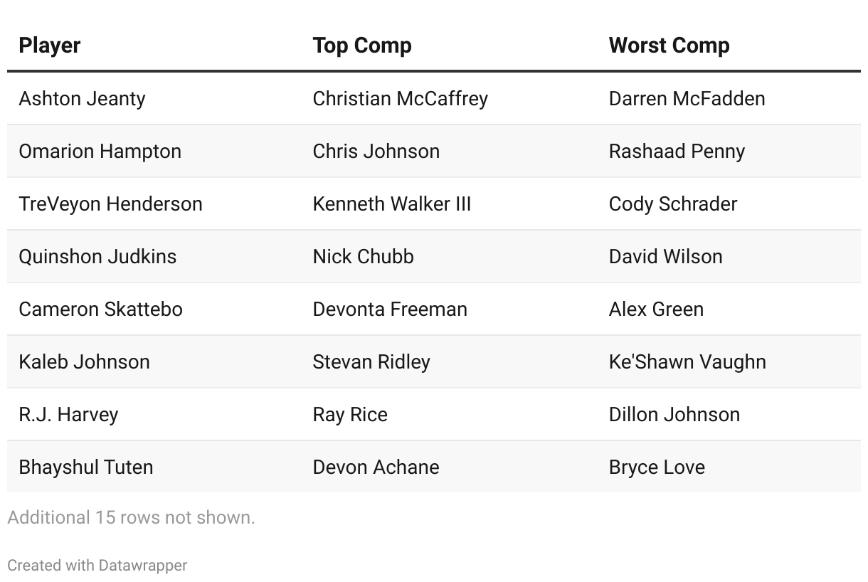Click the Quinshon Judkins cell
This screenshot has height=582, width=868.
pos(97,257)
